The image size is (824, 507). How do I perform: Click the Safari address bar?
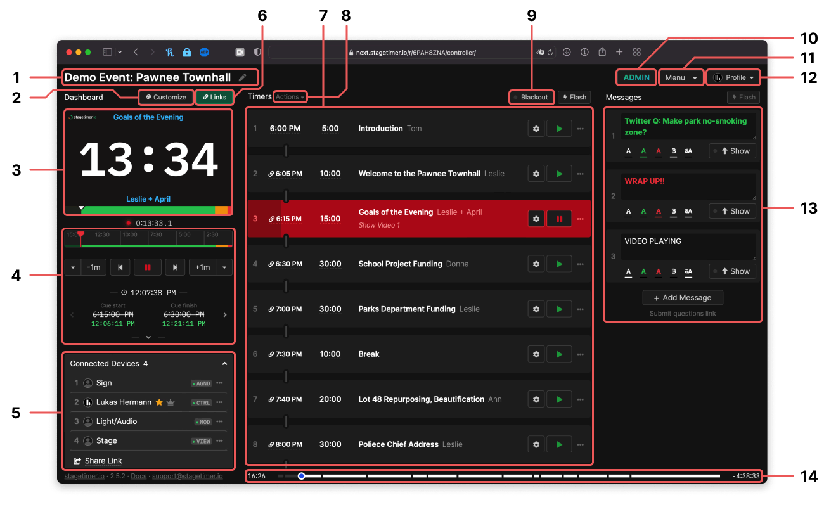click(412, 53)
